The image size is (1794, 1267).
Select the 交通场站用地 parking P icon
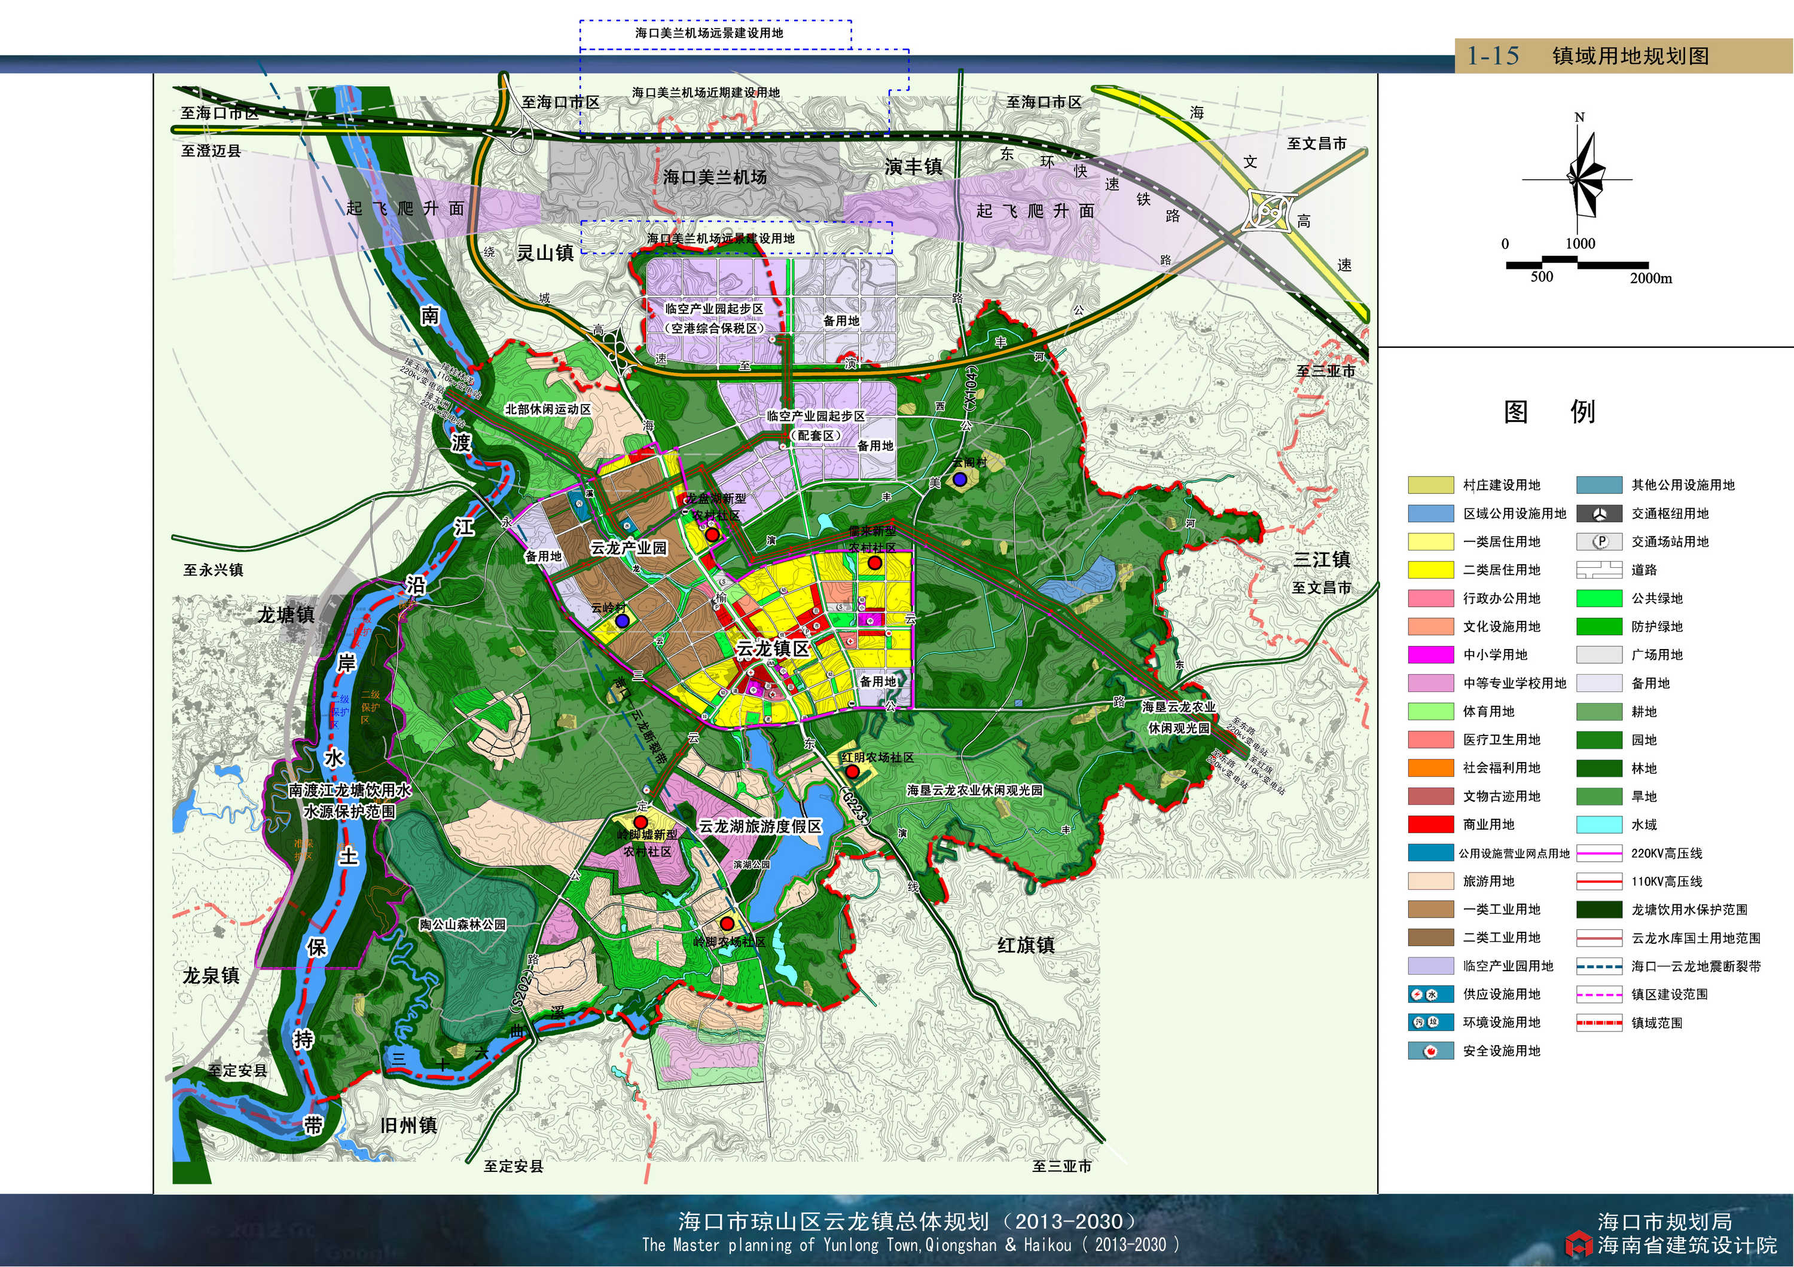[x=1598, y=542]
